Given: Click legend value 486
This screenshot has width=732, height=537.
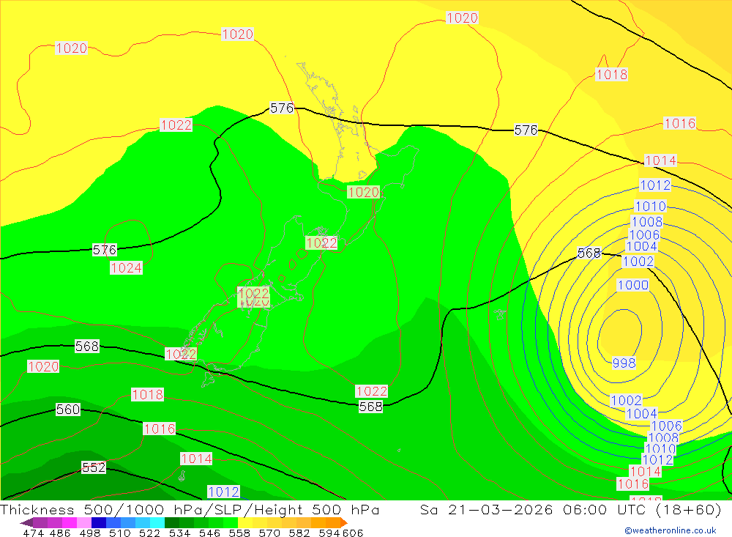Looking at the screenshot, I should point(60,533).
